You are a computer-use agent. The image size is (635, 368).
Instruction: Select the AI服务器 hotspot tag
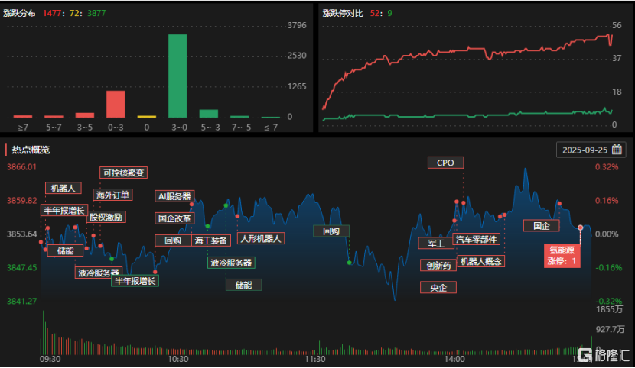pyautogui.click(x=174, y=196)
